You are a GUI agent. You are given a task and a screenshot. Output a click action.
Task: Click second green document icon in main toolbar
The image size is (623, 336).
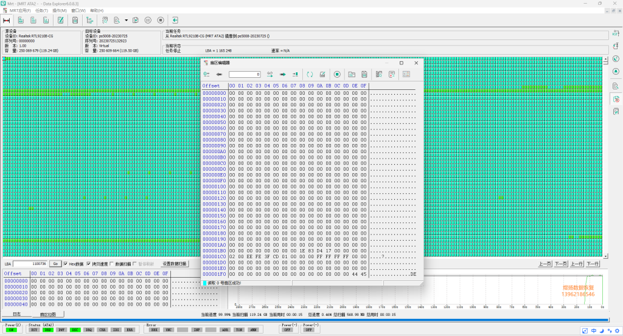click(33, 20)
